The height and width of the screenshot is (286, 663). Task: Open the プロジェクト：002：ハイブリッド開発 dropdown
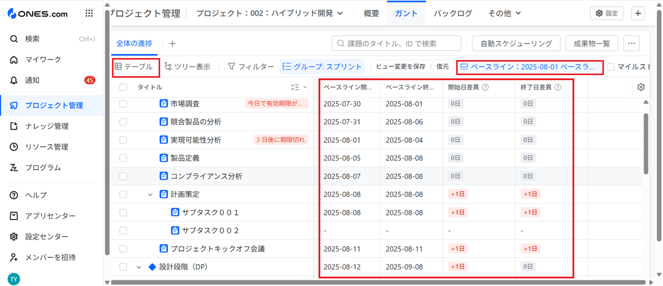(x=270, y=13)
